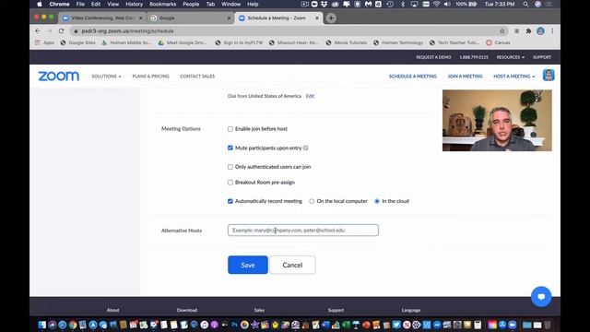Open Google Chrome from the dock
The image size is (590, 332).
[x=73, y=325]
